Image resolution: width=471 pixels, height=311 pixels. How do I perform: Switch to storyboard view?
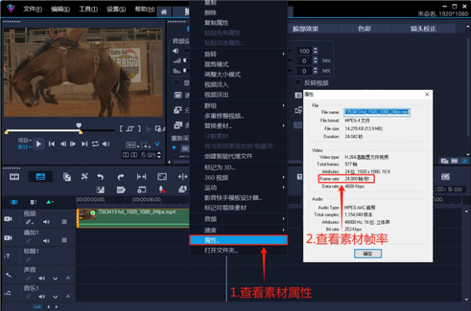(14, 177)
